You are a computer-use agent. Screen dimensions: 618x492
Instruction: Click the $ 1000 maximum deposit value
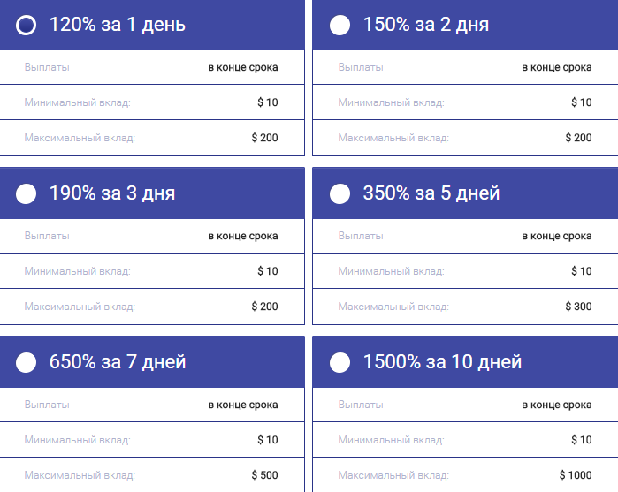[576, 475]
